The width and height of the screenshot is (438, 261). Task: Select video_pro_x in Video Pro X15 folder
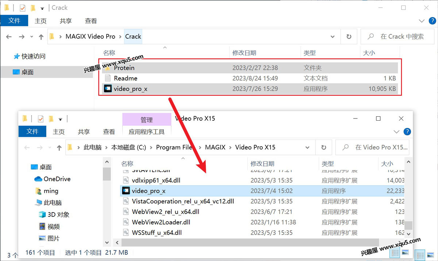pos(263,191)
